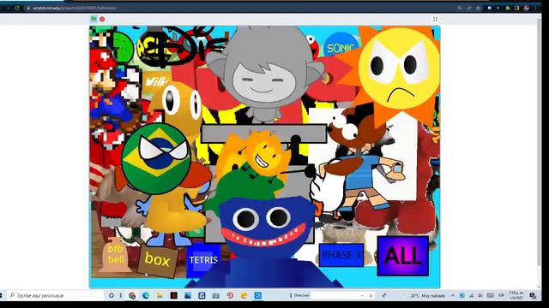This screenshot has width=549, height=308.
Task: Click the PHASE 3 button
Action: [x=341, y=255]
